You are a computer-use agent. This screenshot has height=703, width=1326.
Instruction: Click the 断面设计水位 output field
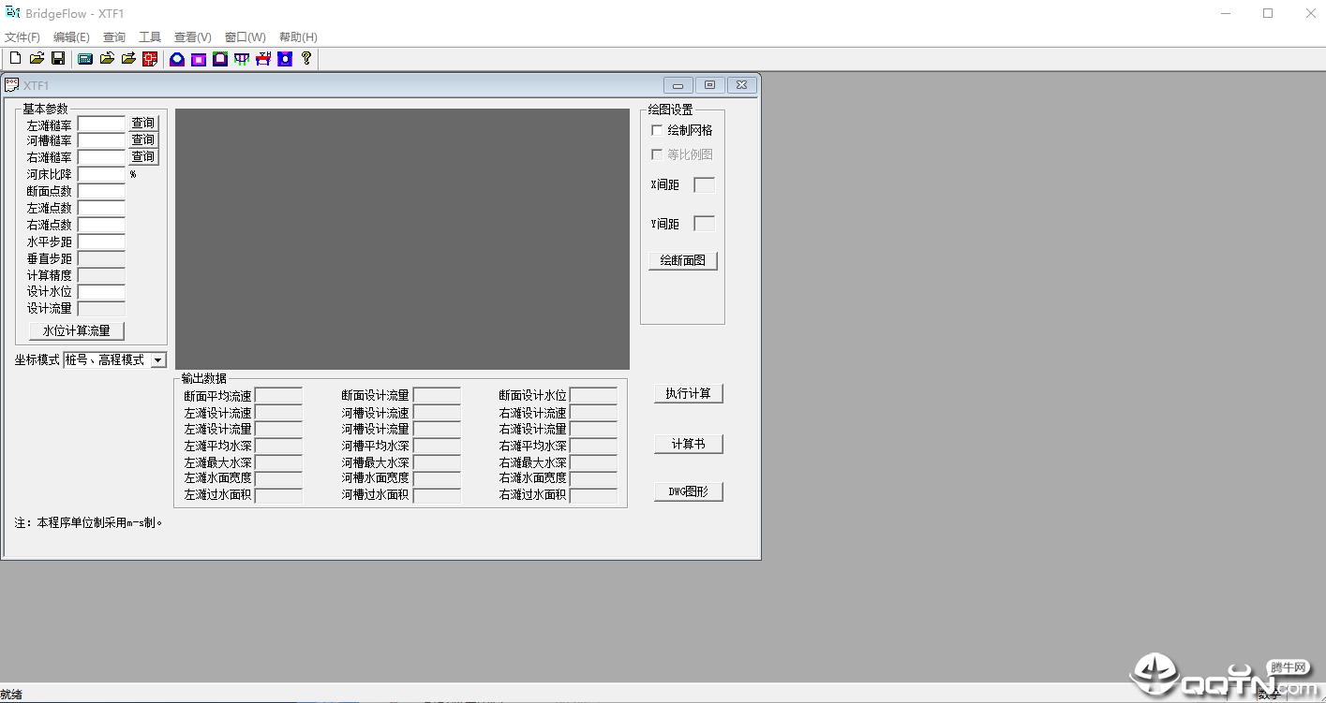[594, 396]
